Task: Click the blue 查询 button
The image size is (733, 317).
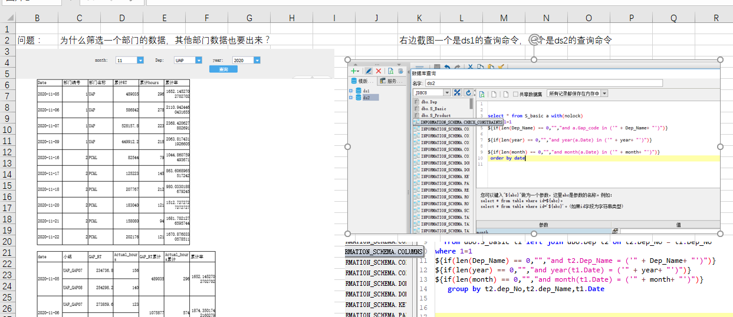Action: [x=224, y=69]
